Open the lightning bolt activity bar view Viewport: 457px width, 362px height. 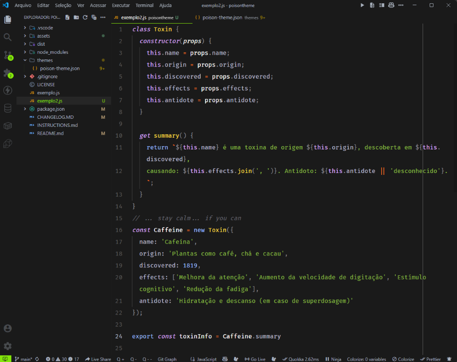click(x=8, y=90)
